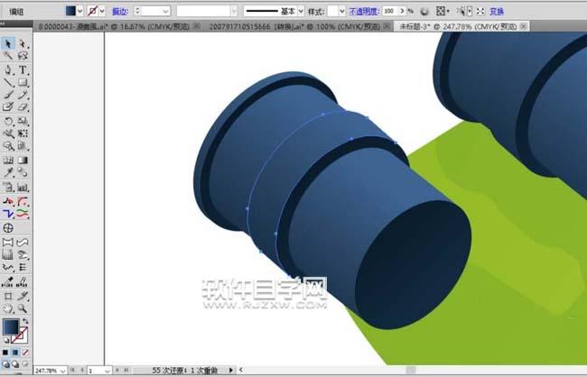This screenshot has height=377, width=587.
Task: Select the Selection (black arrow) tool
Action: 8,42
